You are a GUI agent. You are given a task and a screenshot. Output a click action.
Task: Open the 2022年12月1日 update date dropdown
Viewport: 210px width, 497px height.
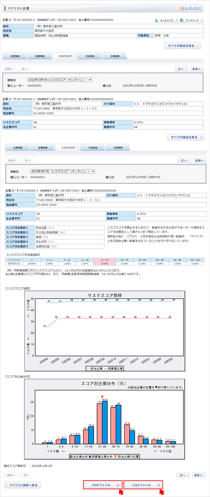(60, 80)
